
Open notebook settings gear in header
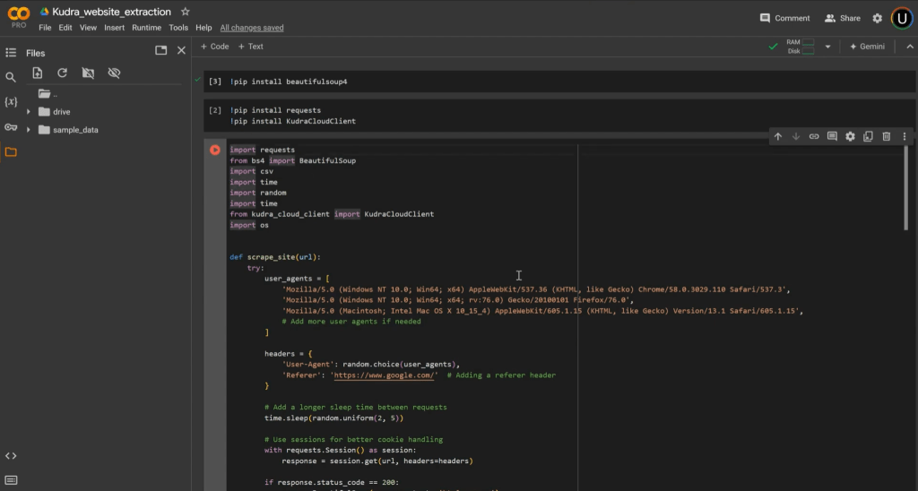click(877, 18)
